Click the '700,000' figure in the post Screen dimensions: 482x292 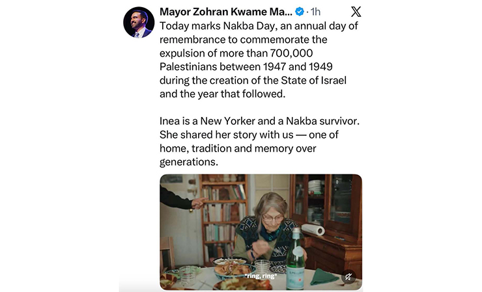click(291, 53)
